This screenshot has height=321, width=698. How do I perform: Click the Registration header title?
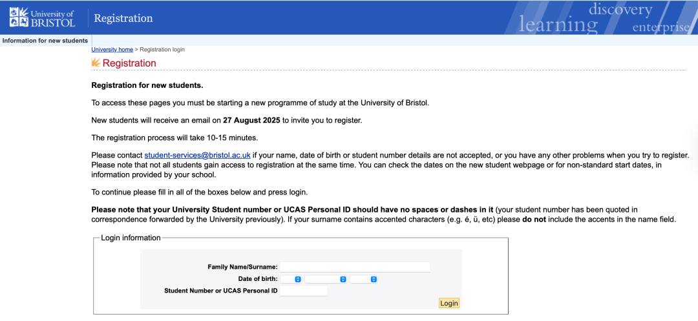[x=123, y=18]
